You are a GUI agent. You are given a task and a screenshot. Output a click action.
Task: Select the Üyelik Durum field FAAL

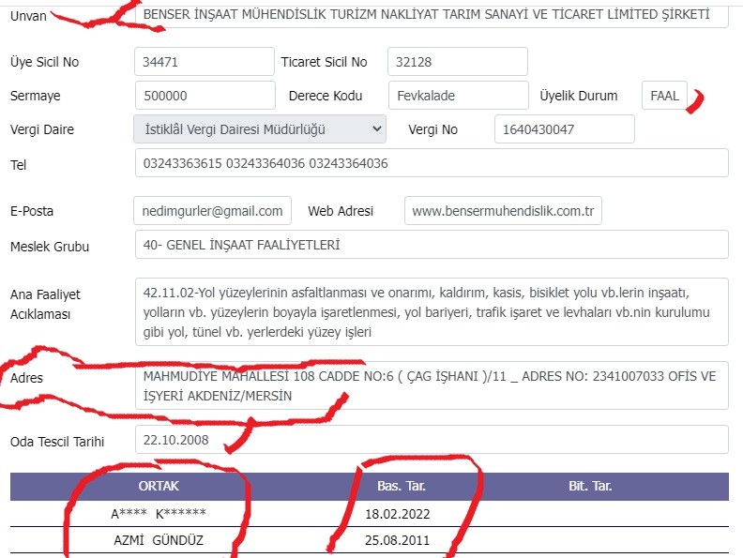pyautogui.click(x=664, y=96)
